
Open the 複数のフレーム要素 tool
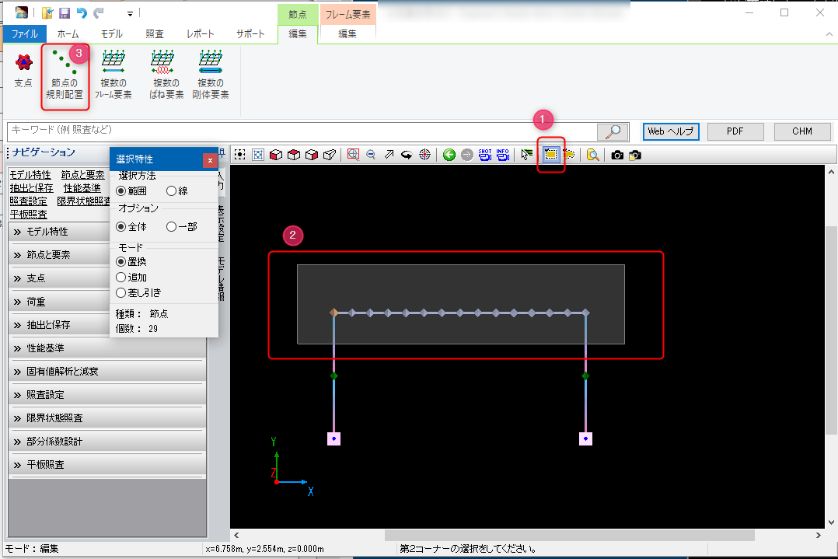pyautogui.click(x=113, y=74)
